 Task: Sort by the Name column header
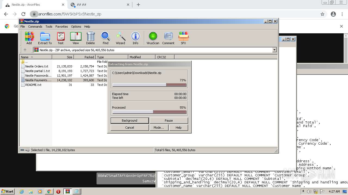click(36, 57)
